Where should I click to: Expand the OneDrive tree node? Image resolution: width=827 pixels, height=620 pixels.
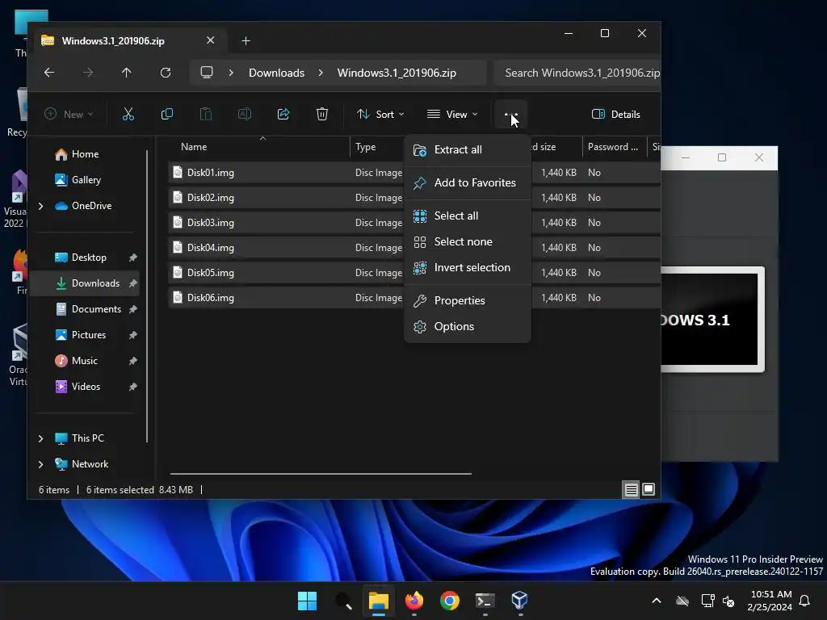(x=40, y=206)
